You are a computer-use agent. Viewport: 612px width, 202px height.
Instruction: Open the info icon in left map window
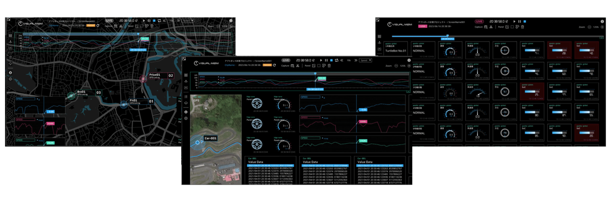231,21
